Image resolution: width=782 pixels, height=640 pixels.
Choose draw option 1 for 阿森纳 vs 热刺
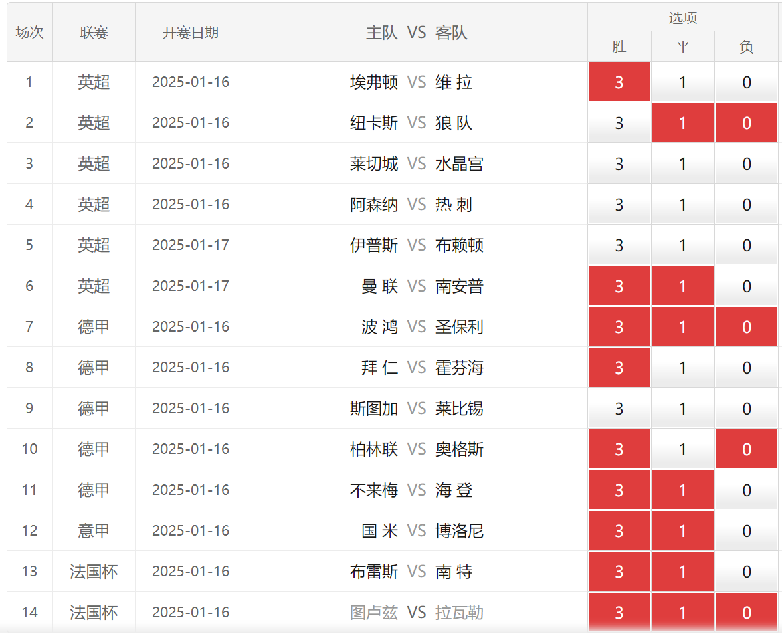pos(683,205)
